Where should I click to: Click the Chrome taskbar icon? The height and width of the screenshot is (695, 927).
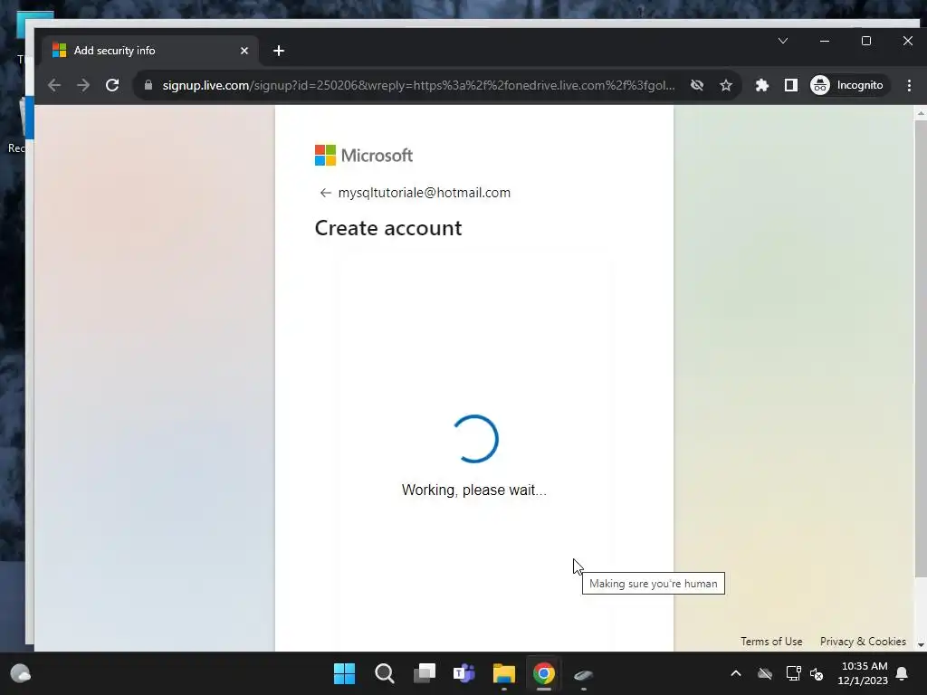[544, 673]
